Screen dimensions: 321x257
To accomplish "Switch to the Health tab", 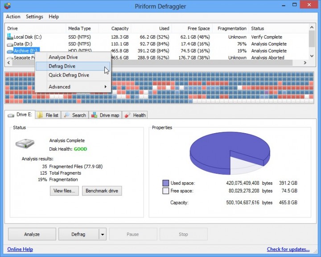I will click(135, 115).
